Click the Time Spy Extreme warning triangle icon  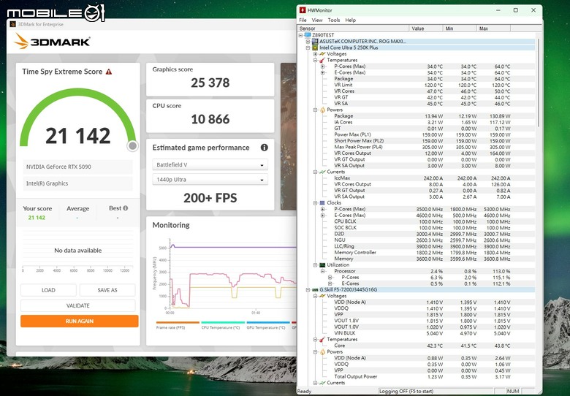109,72
